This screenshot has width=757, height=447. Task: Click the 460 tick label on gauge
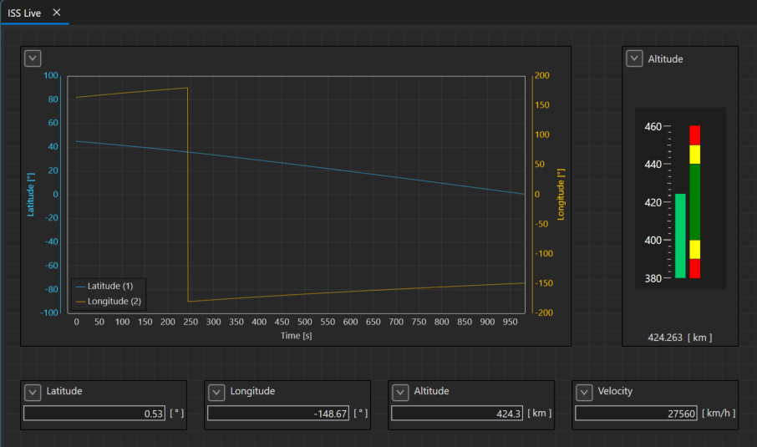[x=653, y=126]
